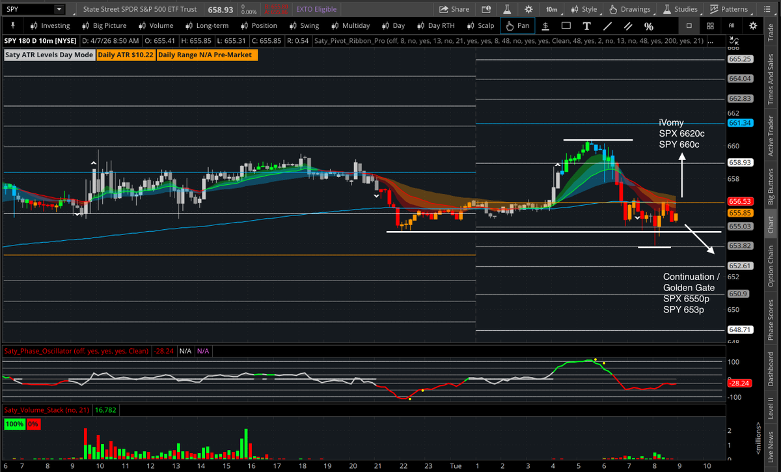Apply the Big Picture chart style
Viewport: 781px width, 472px height.
pos(103,25)
